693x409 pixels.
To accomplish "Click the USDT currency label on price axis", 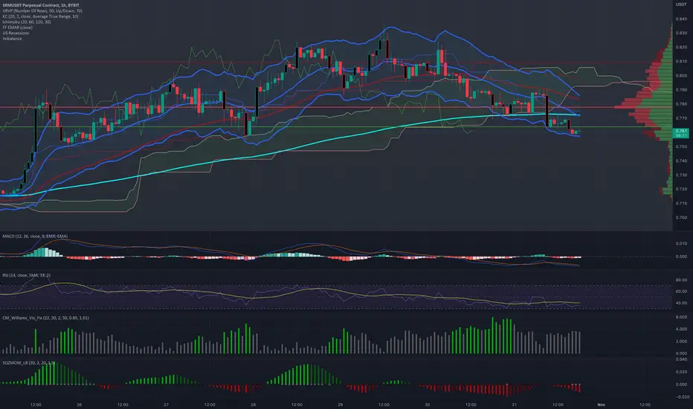I will point(681,4).
